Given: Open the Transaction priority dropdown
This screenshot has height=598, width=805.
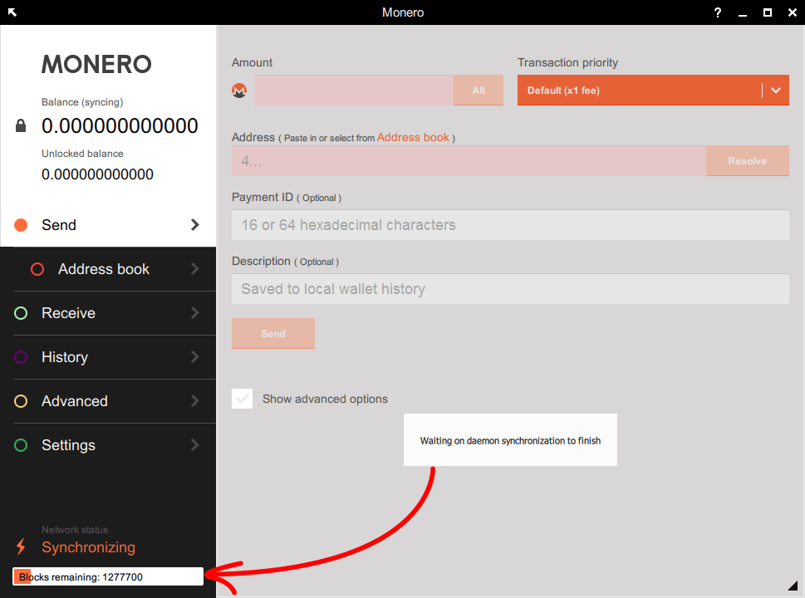Looking at the screenshot, I should click(x=652, y=91).
